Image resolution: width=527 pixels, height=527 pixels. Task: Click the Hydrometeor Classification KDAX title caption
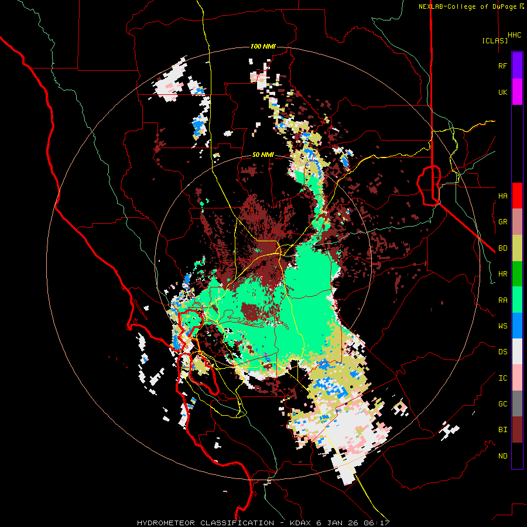(263, 523)
